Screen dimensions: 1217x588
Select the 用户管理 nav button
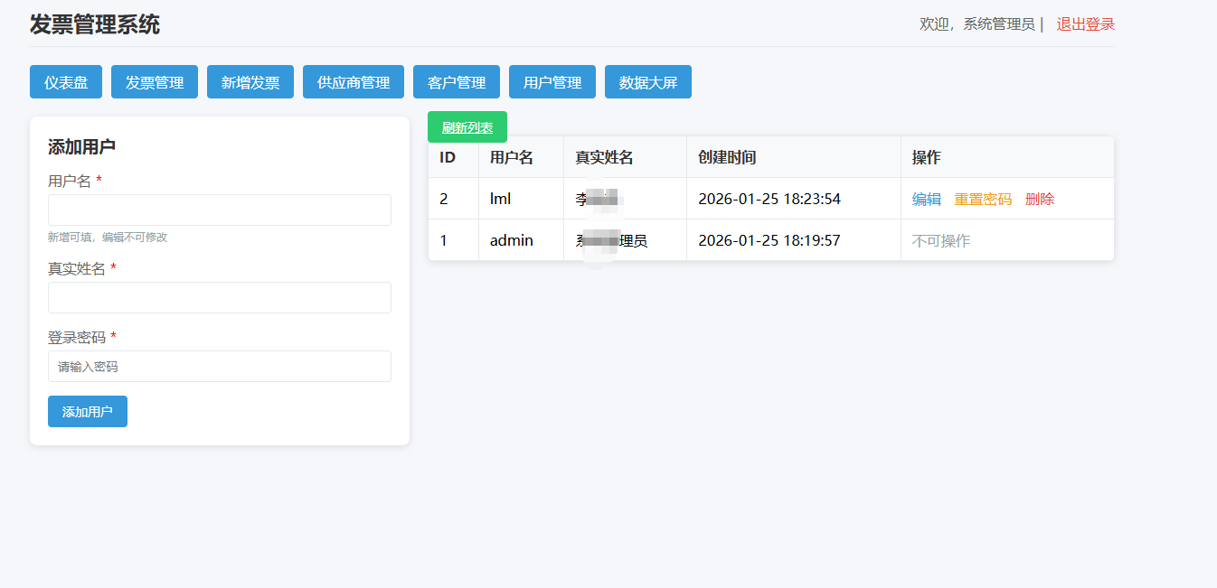552,82
